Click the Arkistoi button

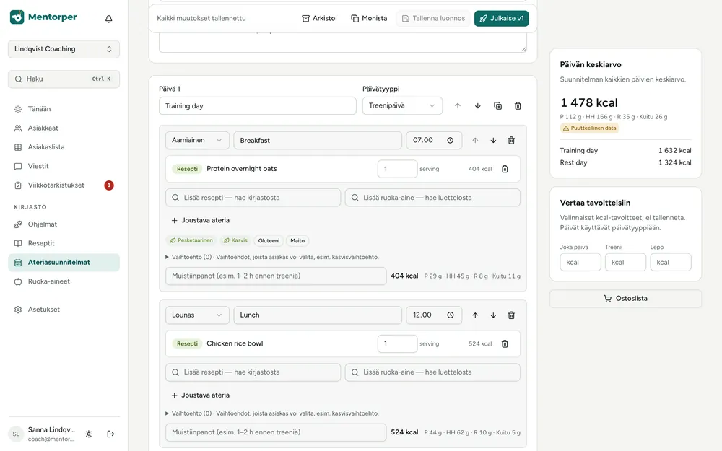[319, 19]
